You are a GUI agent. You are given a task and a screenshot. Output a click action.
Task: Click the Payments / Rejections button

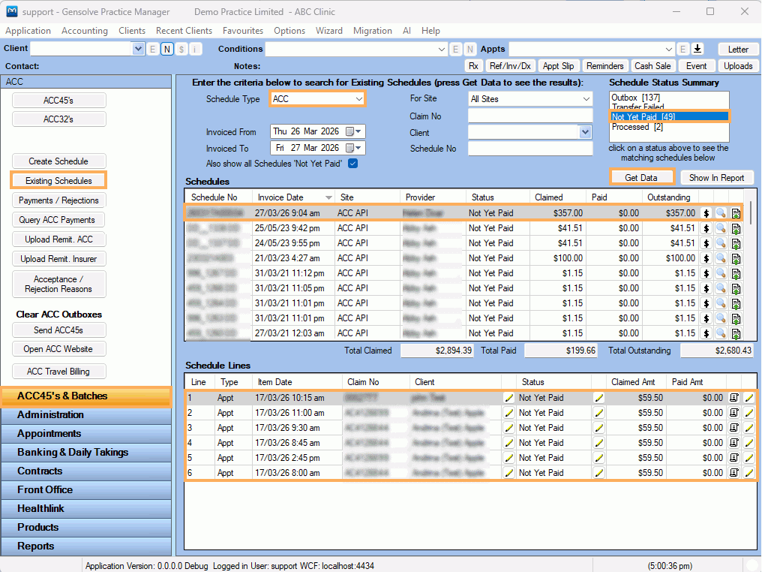[x=58, y=200]
